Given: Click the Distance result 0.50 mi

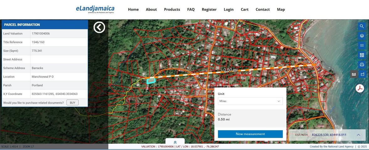Looking at the screenshot, I should pos(224,119).
